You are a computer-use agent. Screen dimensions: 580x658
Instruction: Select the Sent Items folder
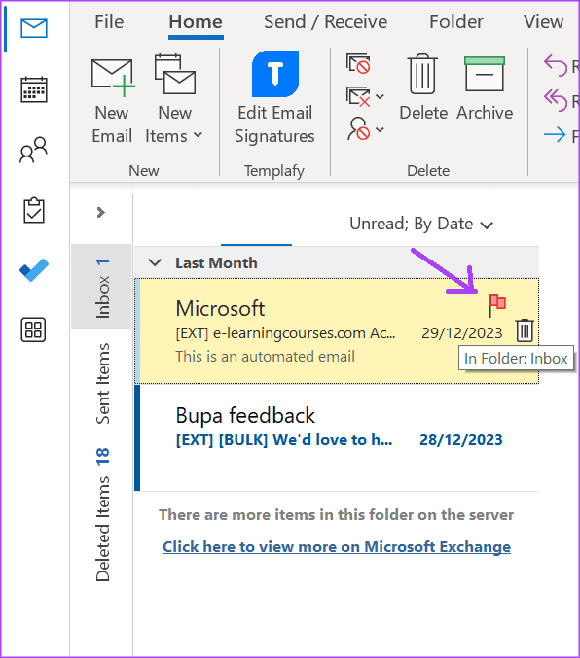click(x=102, y=384)
